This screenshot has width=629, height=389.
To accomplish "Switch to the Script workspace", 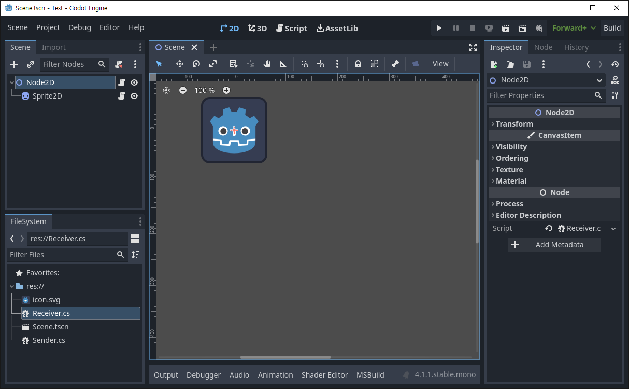I will click(292, 28).
